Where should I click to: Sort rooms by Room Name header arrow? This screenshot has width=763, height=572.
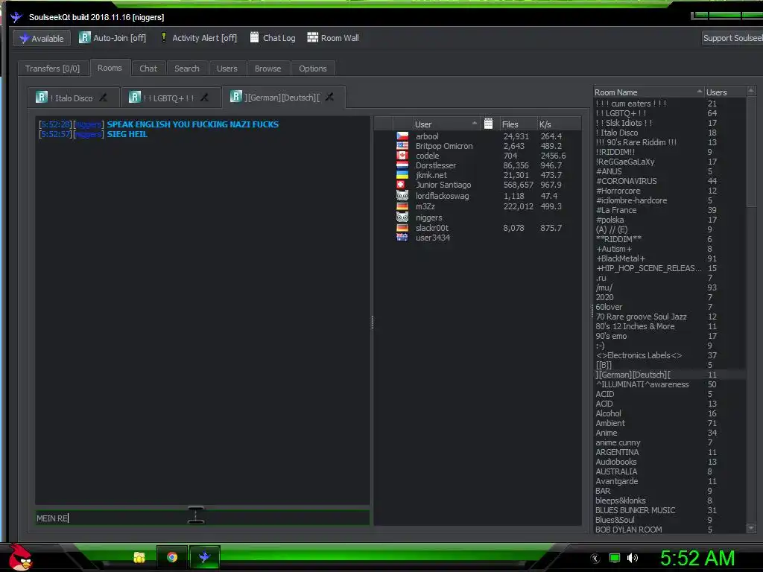tap(699, 92)
